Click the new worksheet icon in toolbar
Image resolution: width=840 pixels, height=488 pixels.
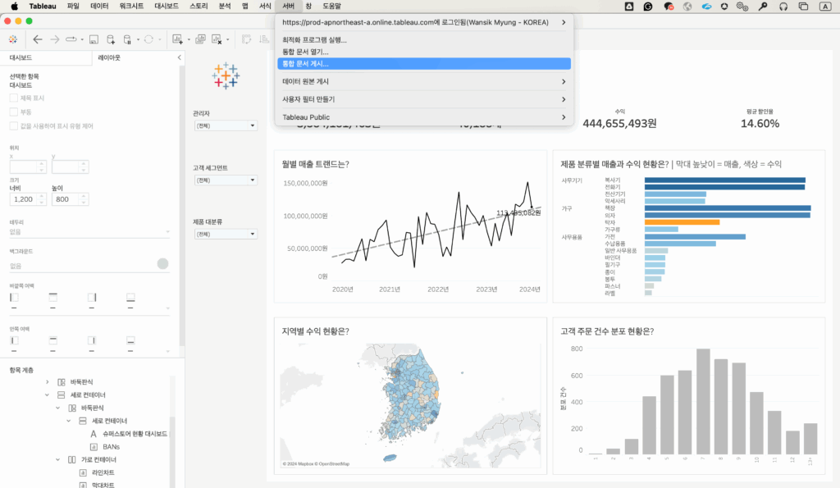click(177, 39)
